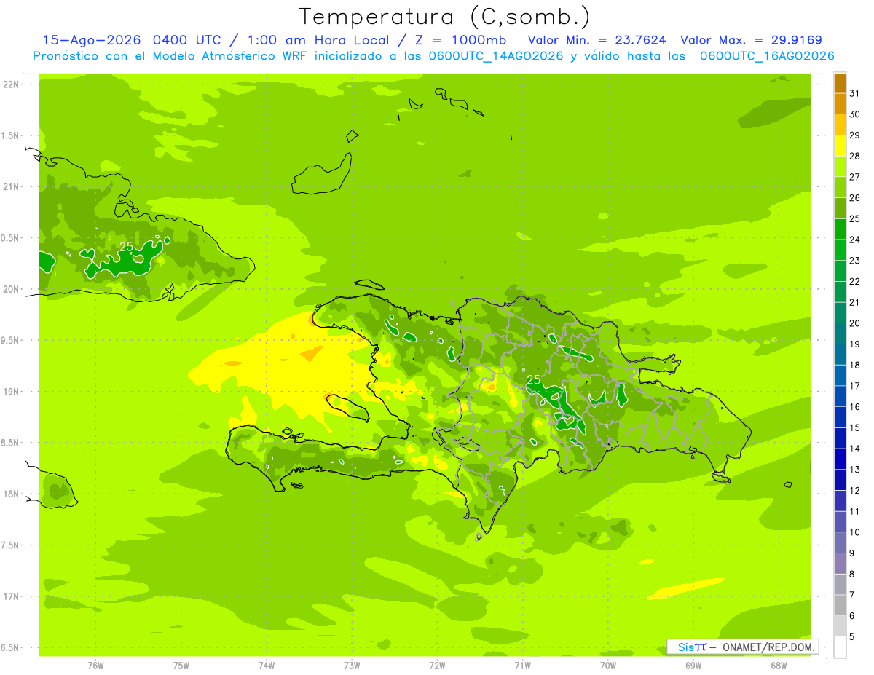The height and width of the screenshot is (675, 874).
Task: Click legend value 18
Action: [855, 366]
